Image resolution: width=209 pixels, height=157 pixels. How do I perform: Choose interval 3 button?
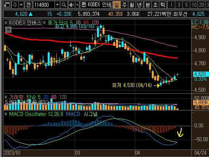pos(179,5)
